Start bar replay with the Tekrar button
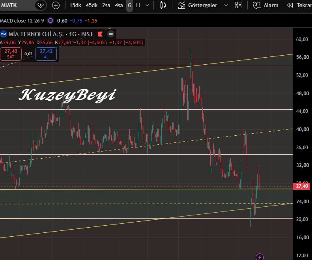Screen dimensions: 312x260 coord(299,6)
